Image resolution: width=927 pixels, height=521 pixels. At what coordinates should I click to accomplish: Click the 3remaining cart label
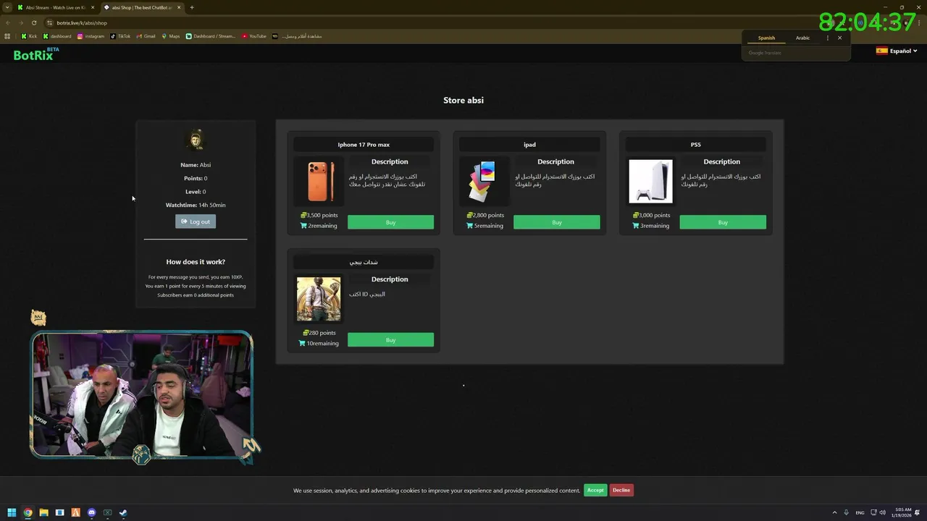650,226
